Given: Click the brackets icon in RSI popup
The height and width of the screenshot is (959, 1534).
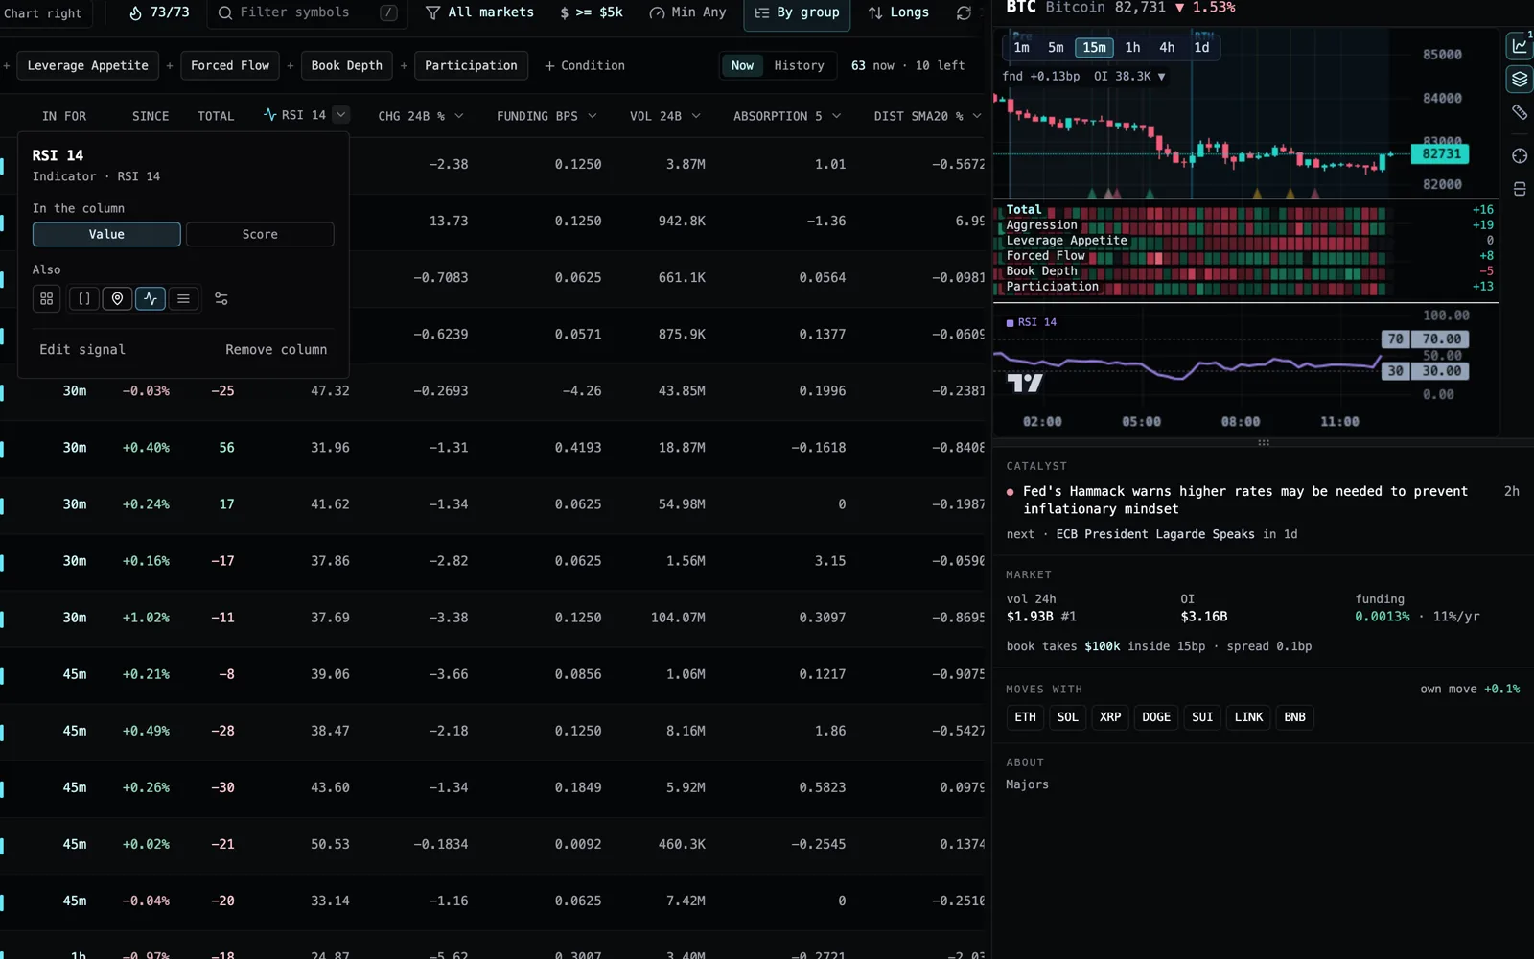Looking at the screenshot, I should (x=84, y=299).
